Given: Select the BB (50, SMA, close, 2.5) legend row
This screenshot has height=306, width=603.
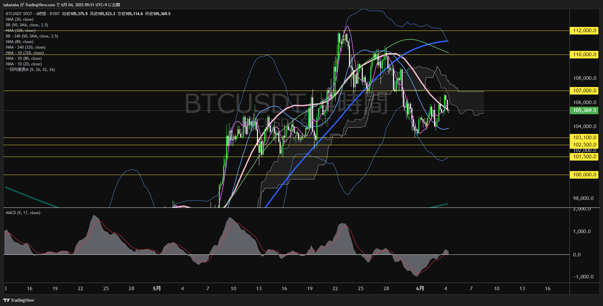Looking at the screenshot, I should tap(27, 25).
